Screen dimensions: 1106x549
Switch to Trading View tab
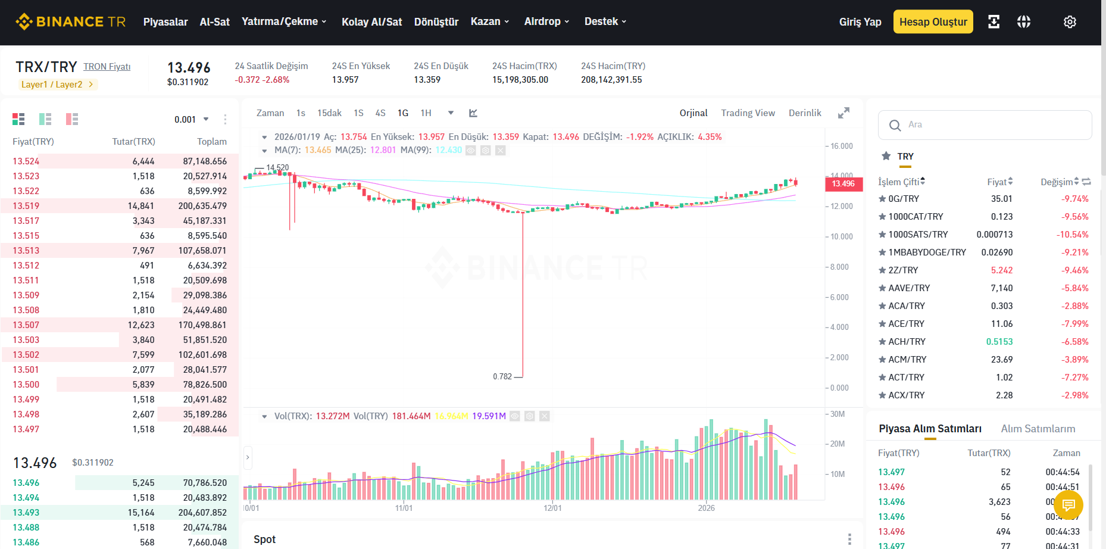(x=748, y=113)
